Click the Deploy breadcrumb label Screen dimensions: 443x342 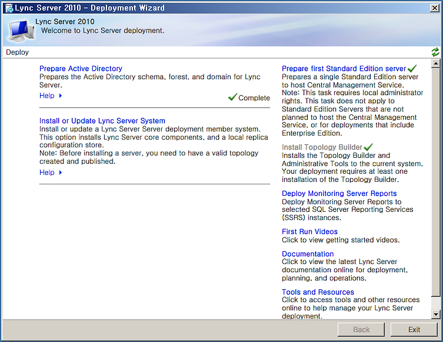[17, 52]
